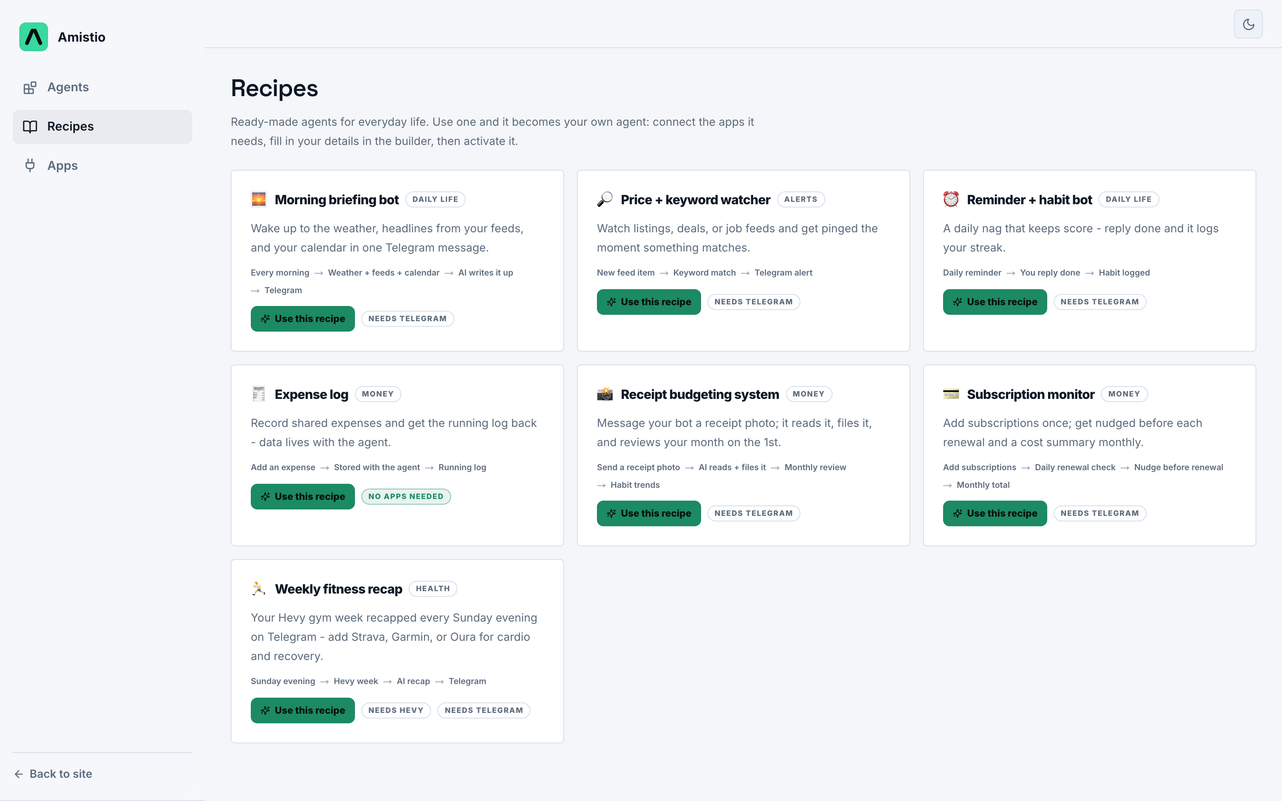Click the Back to site link

tap(53, 774)
